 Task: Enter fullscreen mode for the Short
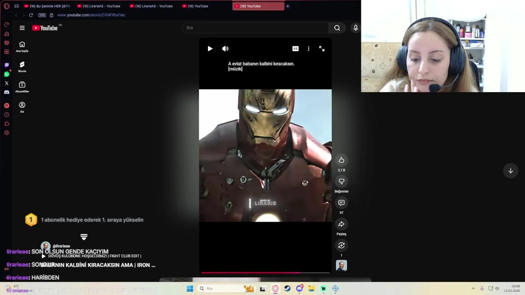(x=322, y=49)
